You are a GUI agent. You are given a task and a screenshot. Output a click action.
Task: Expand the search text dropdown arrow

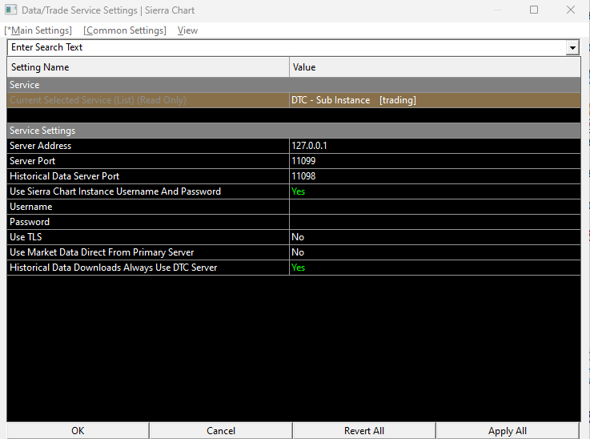(572, 48)
